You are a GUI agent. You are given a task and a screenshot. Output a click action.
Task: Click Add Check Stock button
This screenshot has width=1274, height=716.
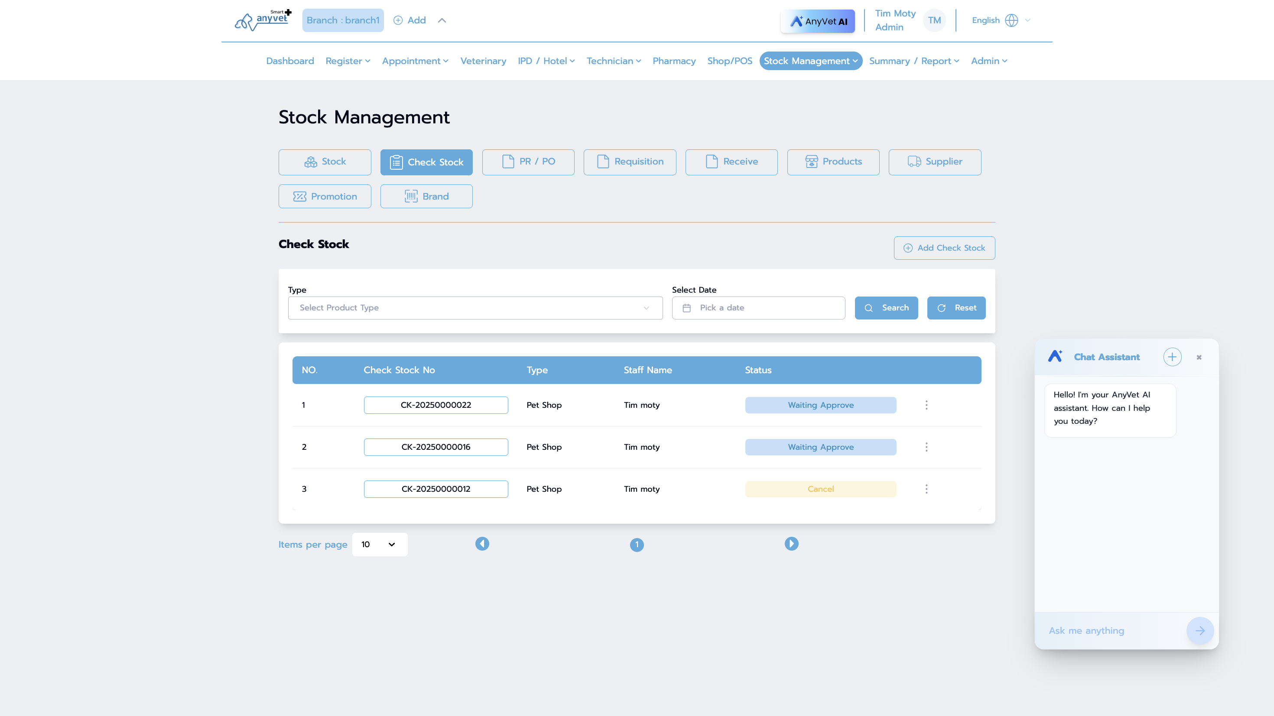click(944, 248)
